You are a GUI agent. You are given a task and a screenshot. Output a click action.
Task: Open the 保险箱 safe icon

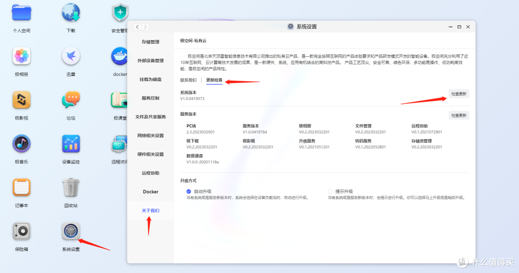coord(22,231)
